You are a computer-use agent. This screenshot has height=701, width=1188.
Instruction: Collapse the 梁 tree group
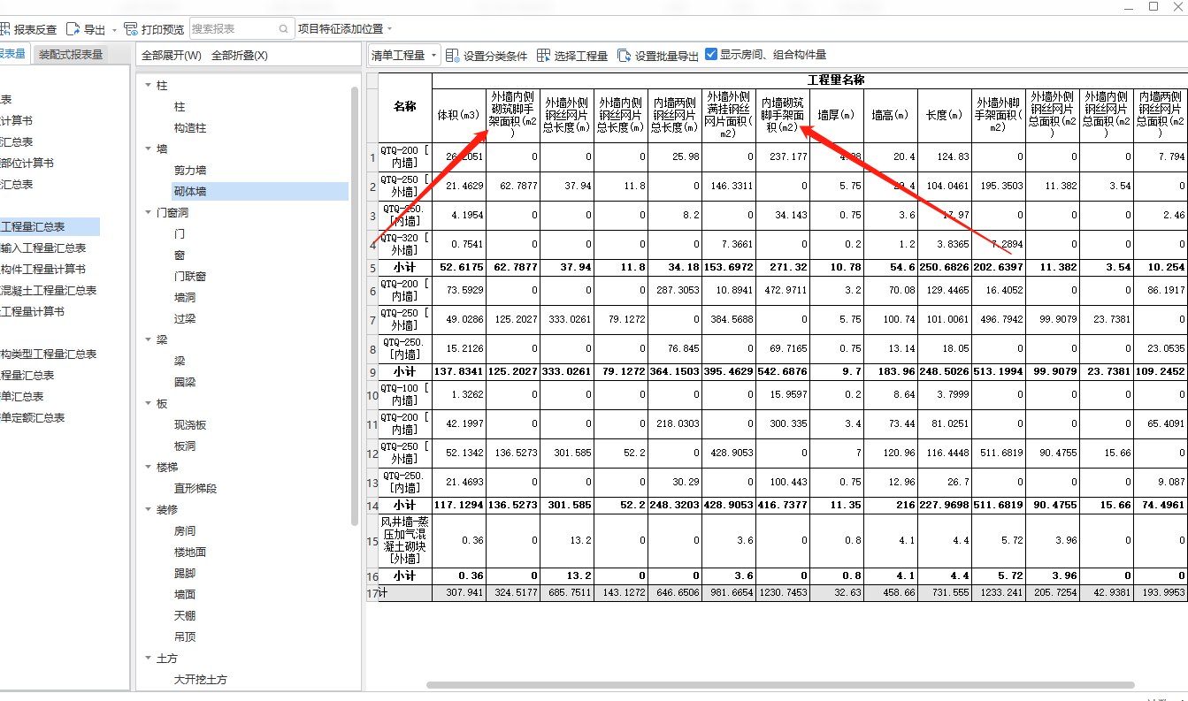click(148, 340)
